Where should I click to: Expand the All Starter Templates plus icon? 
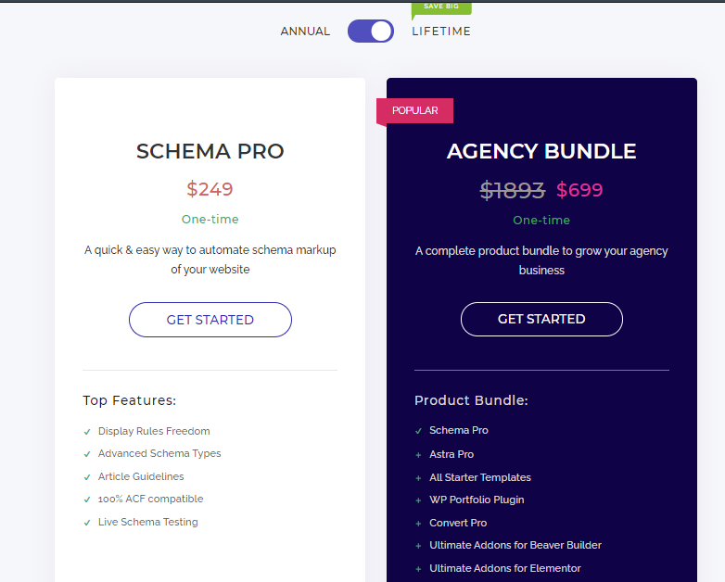pyautogui.click(x=419, y=478)
